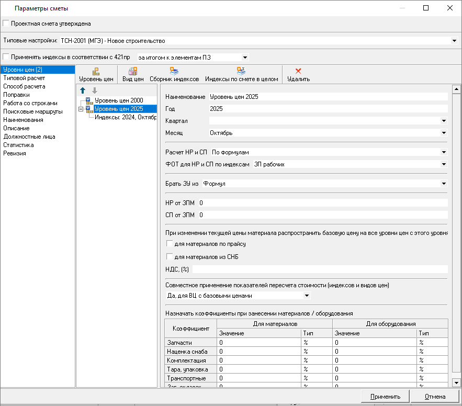Screen dimensions: 462x406
Task: Check для материалов из СНБ
Action: (170, 256)
